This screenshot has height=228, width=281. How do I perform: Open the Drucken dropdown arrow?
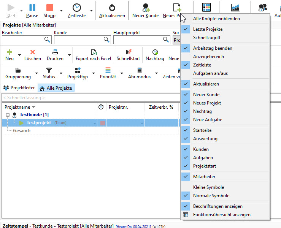(x=69, y=55)
